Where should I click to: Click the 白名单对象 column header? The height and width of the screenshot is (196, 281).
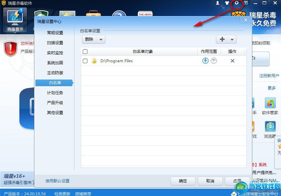[x=143, y=52]
